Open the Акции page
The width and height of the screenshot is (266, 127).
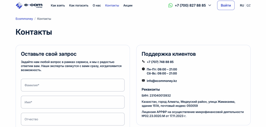click(x=128, y=5)
